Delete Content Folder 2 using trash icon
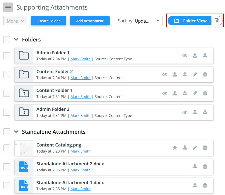Image resolution: width=225 pixels, height=195 pixels. point(205,74)
